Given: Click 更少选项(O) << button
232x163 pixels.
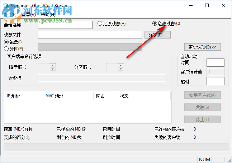Looking at the screenshot, I should tap(202, 47).
